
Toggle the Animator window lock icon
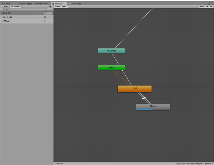[x=209, y=4]
